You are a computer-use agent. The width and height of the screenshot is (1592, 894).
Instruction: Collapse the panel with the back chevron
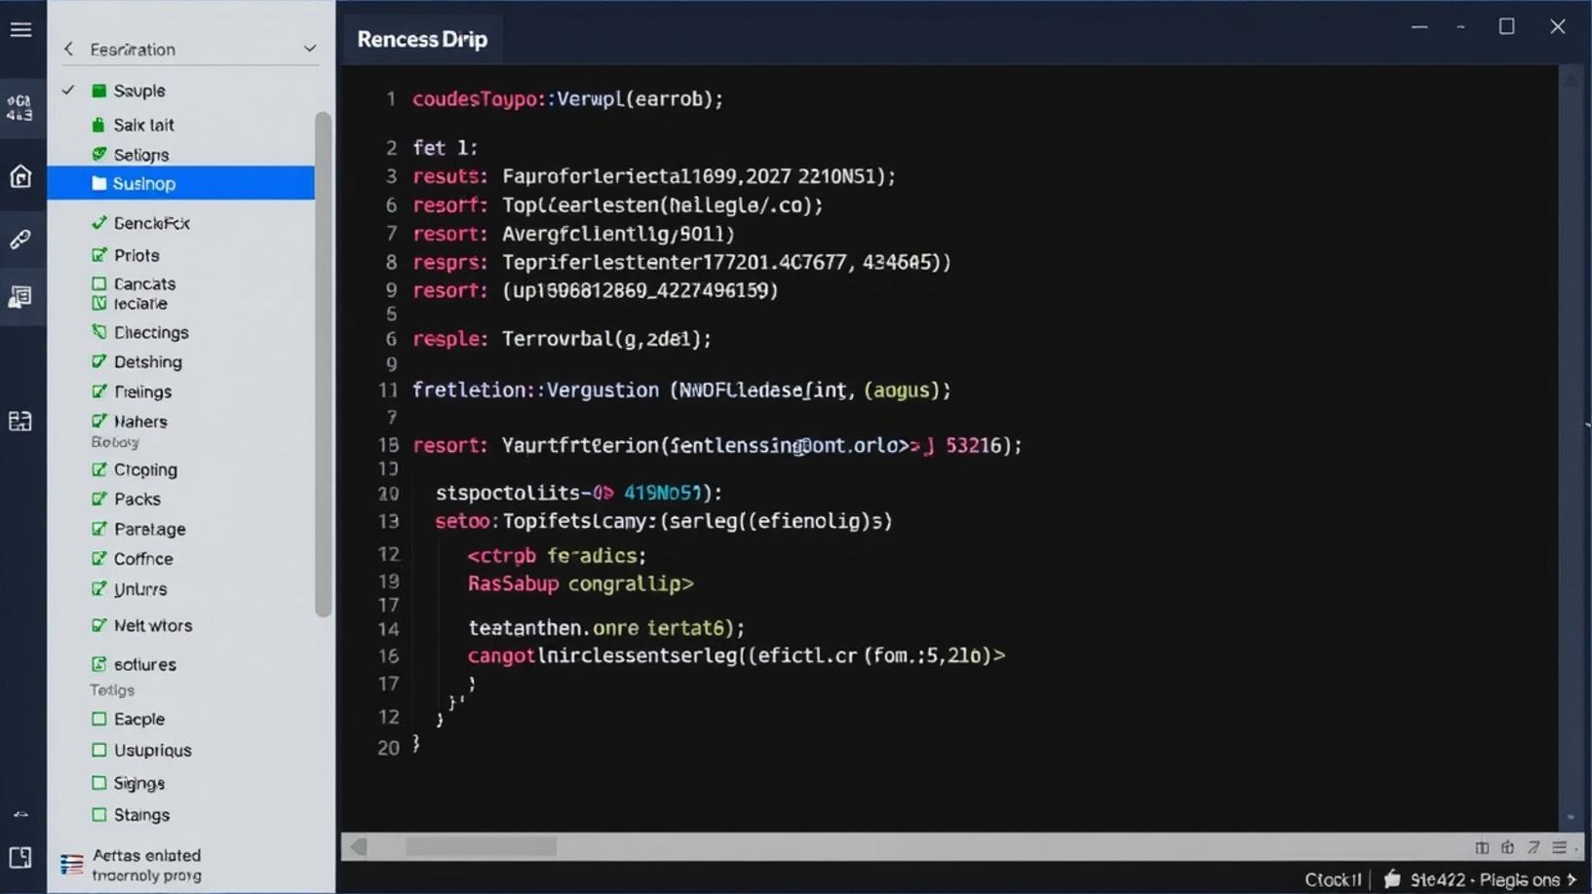pyautogui.click(x=67, y=48)
